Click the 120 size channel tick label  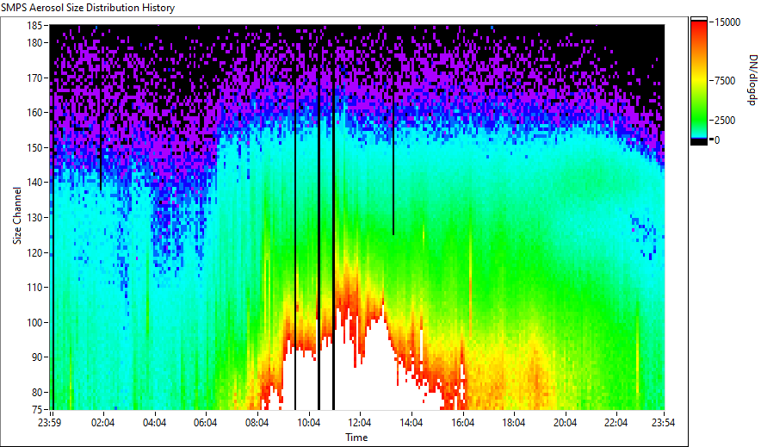tap(35, 252)
